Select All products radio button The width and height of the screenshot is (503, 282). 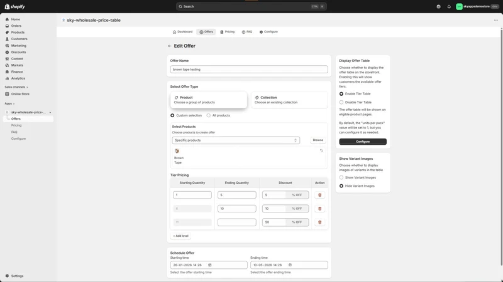point(209,115)
